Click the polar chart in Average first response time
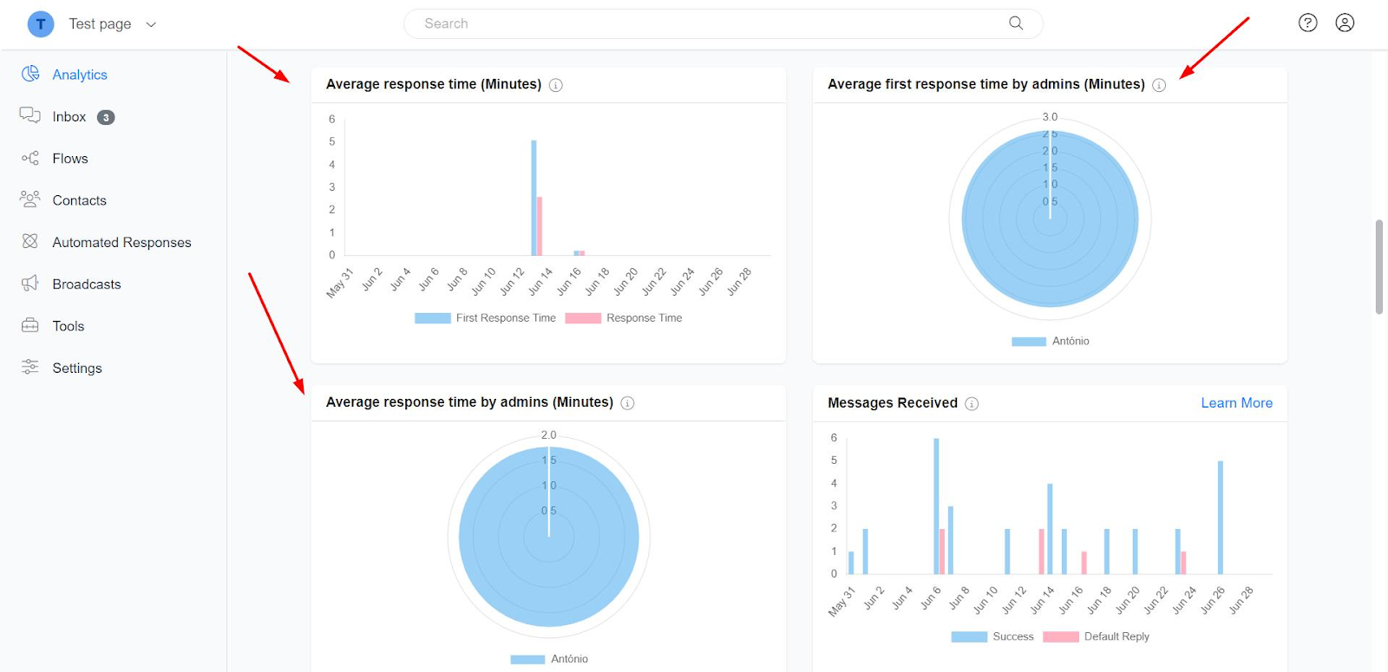The height and width of the screenshot is (672, 1388). click(1050, 219)
